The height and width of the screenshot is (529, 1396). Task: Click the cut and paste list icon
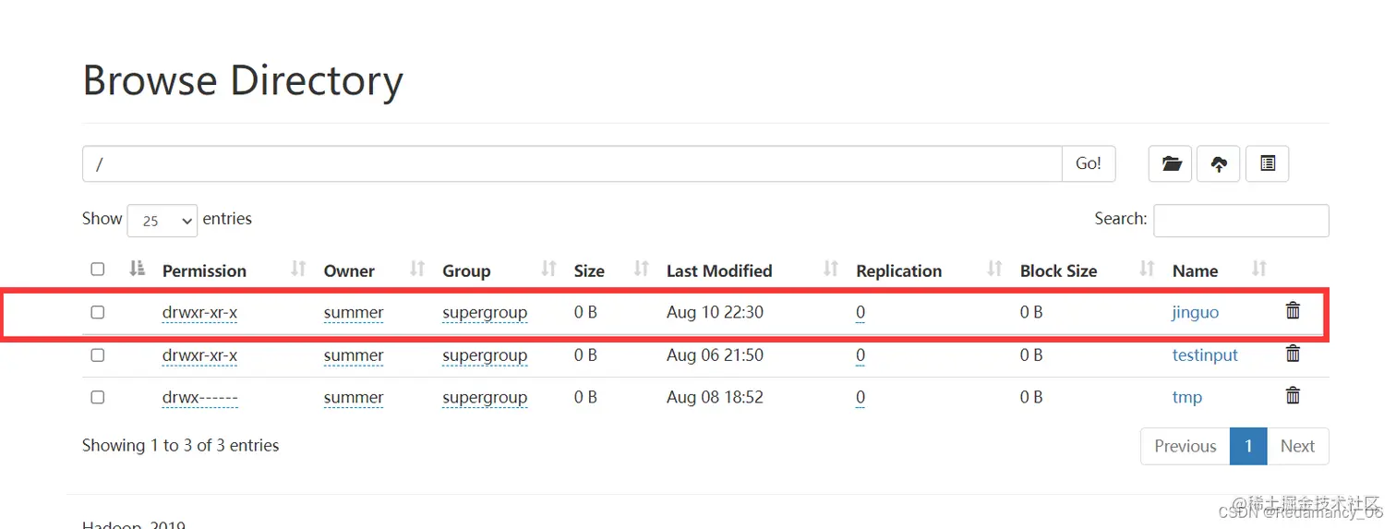coord(1267,163)
